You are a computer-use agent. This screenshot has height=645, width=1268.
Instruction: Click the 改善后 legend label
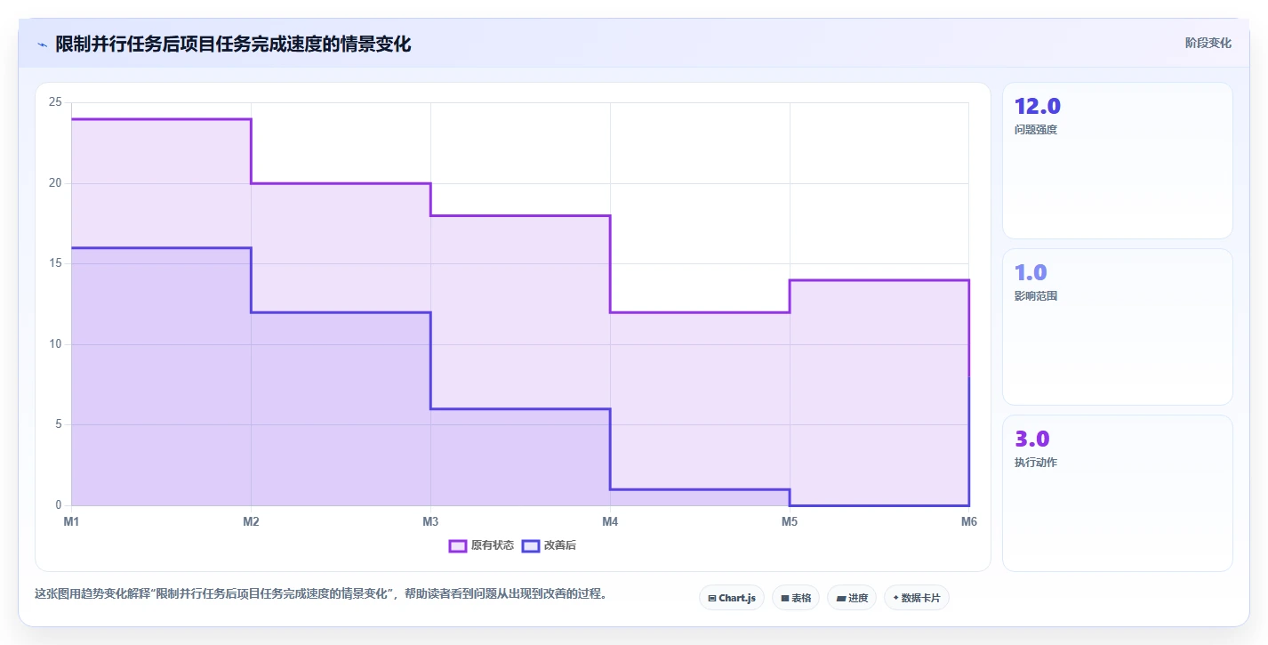coord(560,545)
